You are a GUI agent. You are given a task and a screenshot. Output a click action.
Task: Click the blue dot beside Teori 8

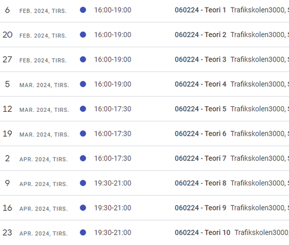click(x=83, y=183)
